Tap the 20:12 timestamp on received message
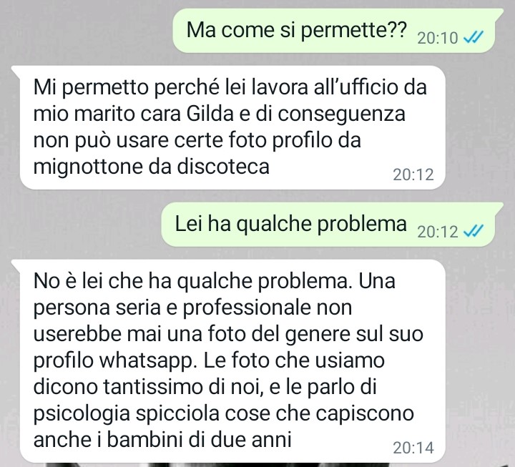Viewport: 515px width, 467px height. [413, 174]
